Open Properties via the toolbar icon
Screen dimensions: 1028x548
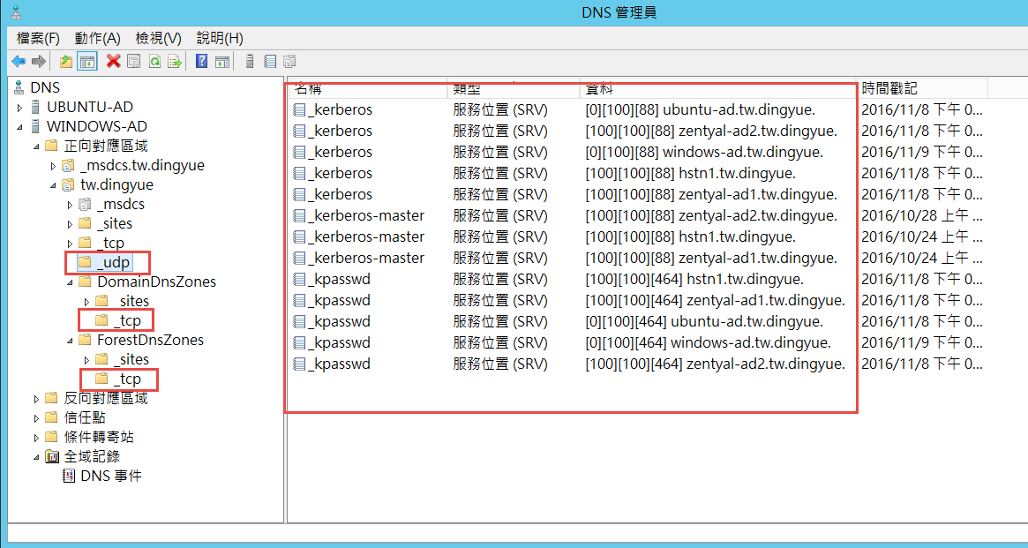point(133,60)
